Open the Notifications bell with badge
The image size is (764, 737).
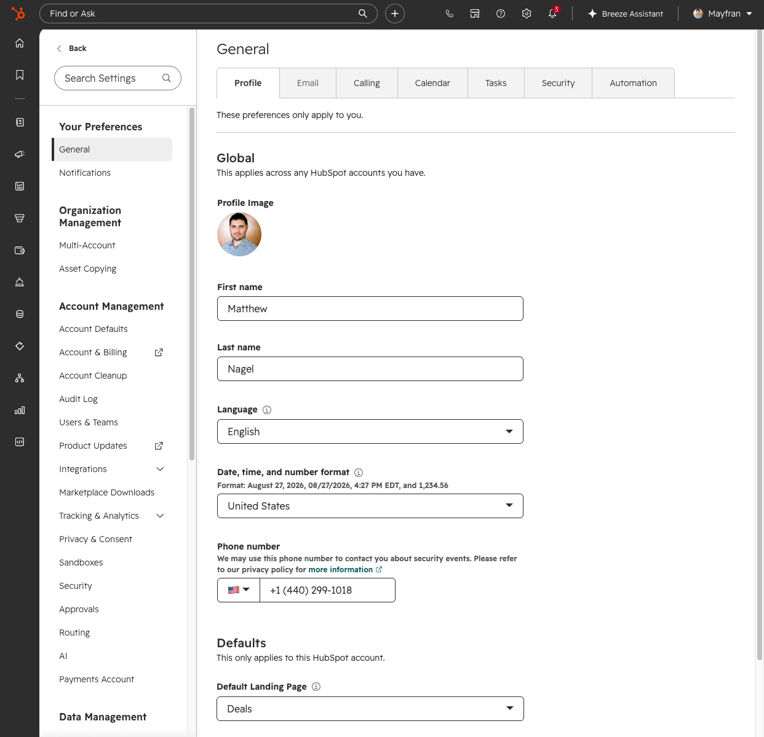pos(553,13)
